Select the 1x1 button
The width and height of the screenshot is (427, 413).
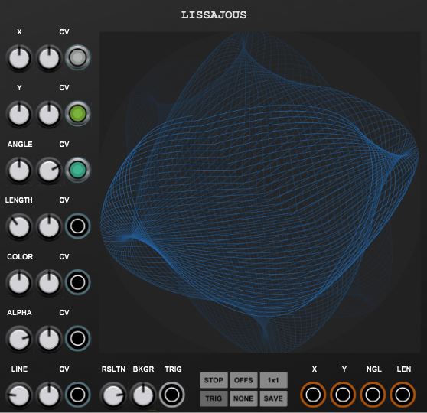pos(273,380)
